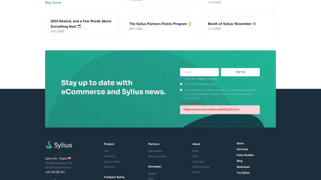Screen dimensions: 321x180
Task: Click the Sylius logo in the footer
Action: pos(59,145)
